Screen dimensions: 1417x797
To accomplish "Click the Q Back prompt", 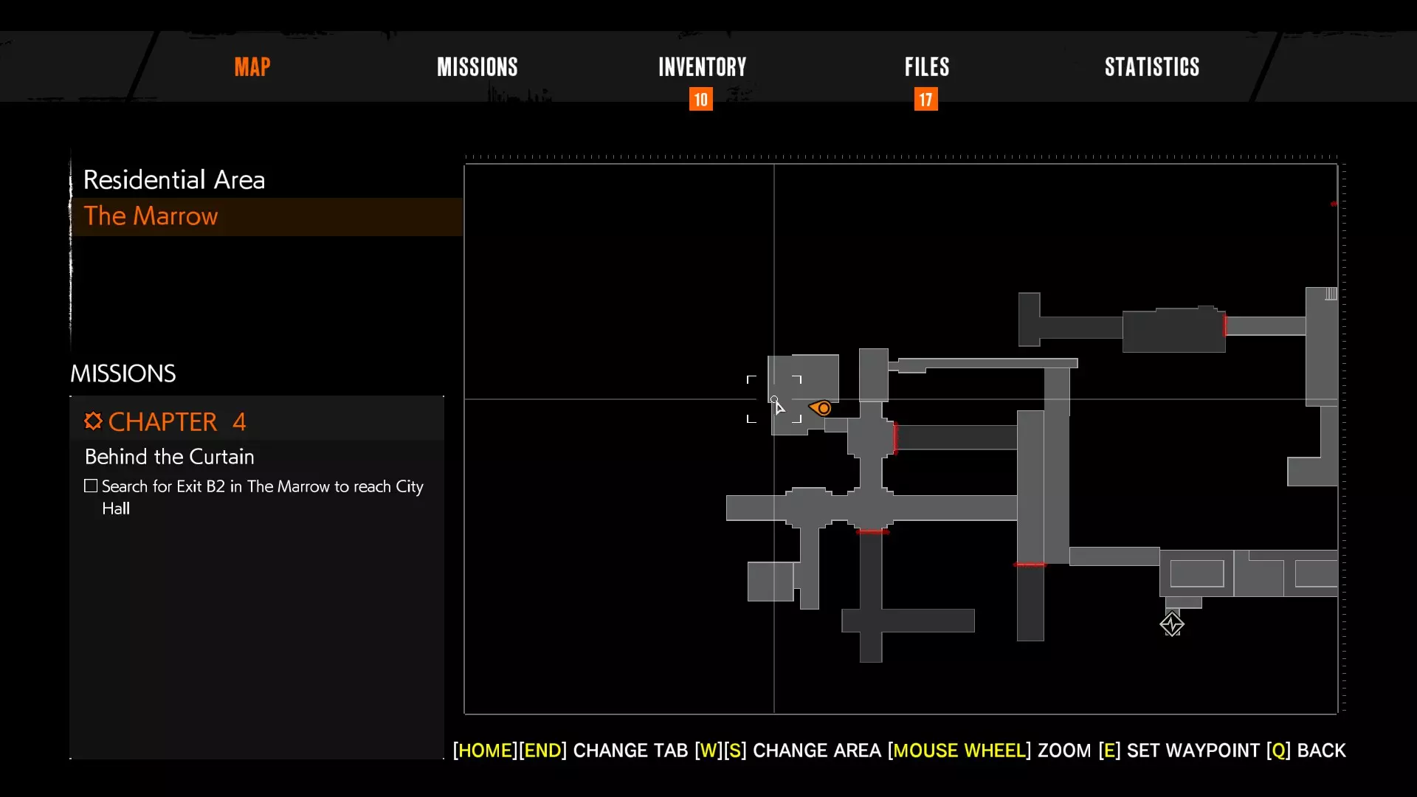I will click(1306, 751).
